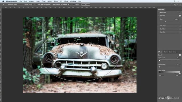
Task: Expand the Spin Blur section
Action: [x=159, y=32]
